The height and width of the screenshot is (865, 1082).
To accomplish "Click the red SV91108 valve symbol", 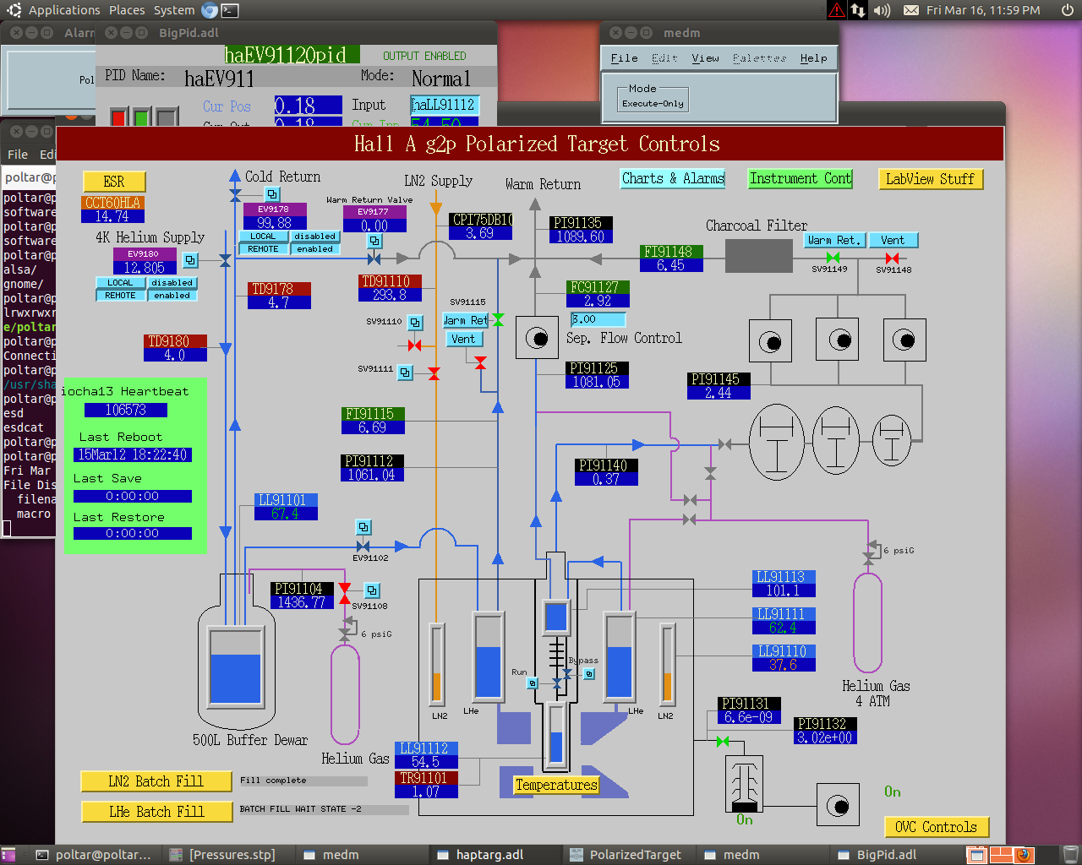I will (x=345, y=593).
